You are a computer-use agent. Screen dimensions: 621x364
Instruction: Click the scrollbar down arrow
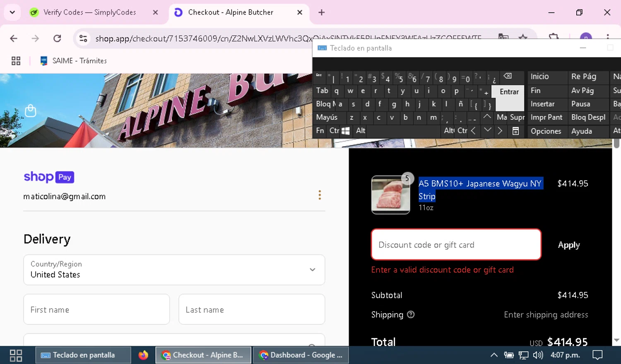pyautogui.click(x=616, y=340)
